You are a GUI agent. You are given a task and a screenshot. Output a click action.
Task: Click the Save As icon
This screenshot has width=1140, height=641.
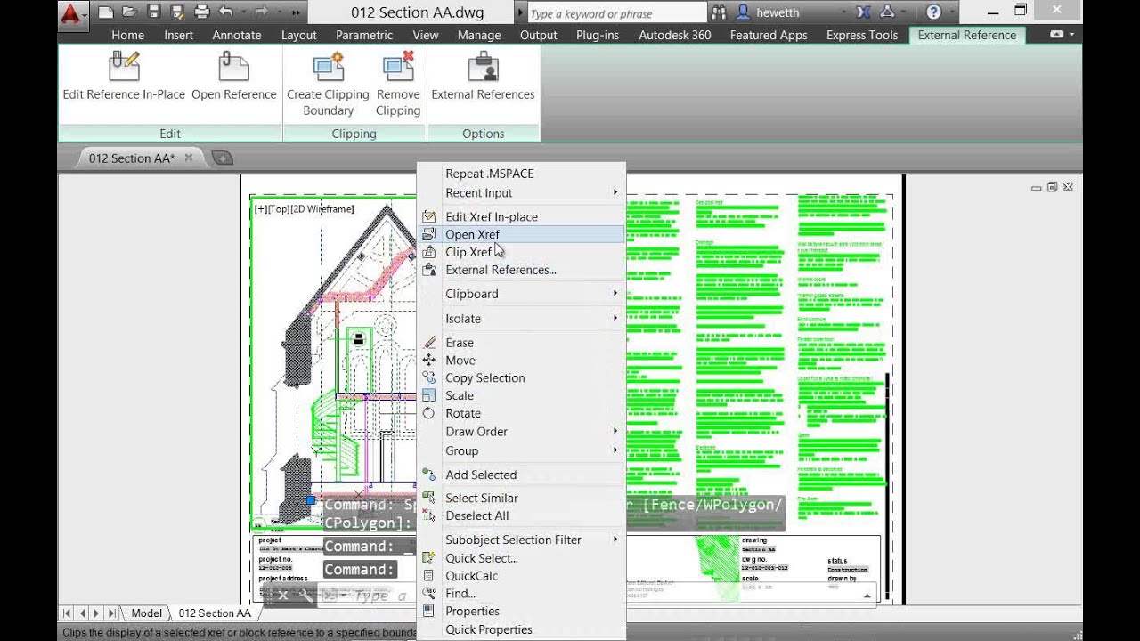coord(176,12)
